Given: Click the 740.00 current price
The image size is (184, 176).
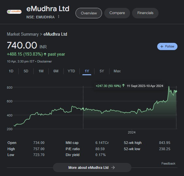Looking at the screenshot, I should click(22, 45).
